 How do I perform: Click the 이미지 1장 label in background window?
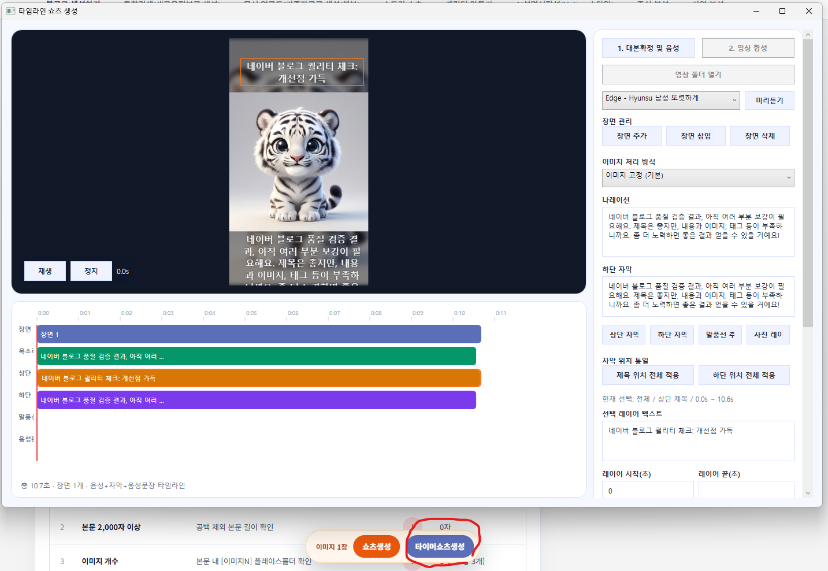(332, 547)
